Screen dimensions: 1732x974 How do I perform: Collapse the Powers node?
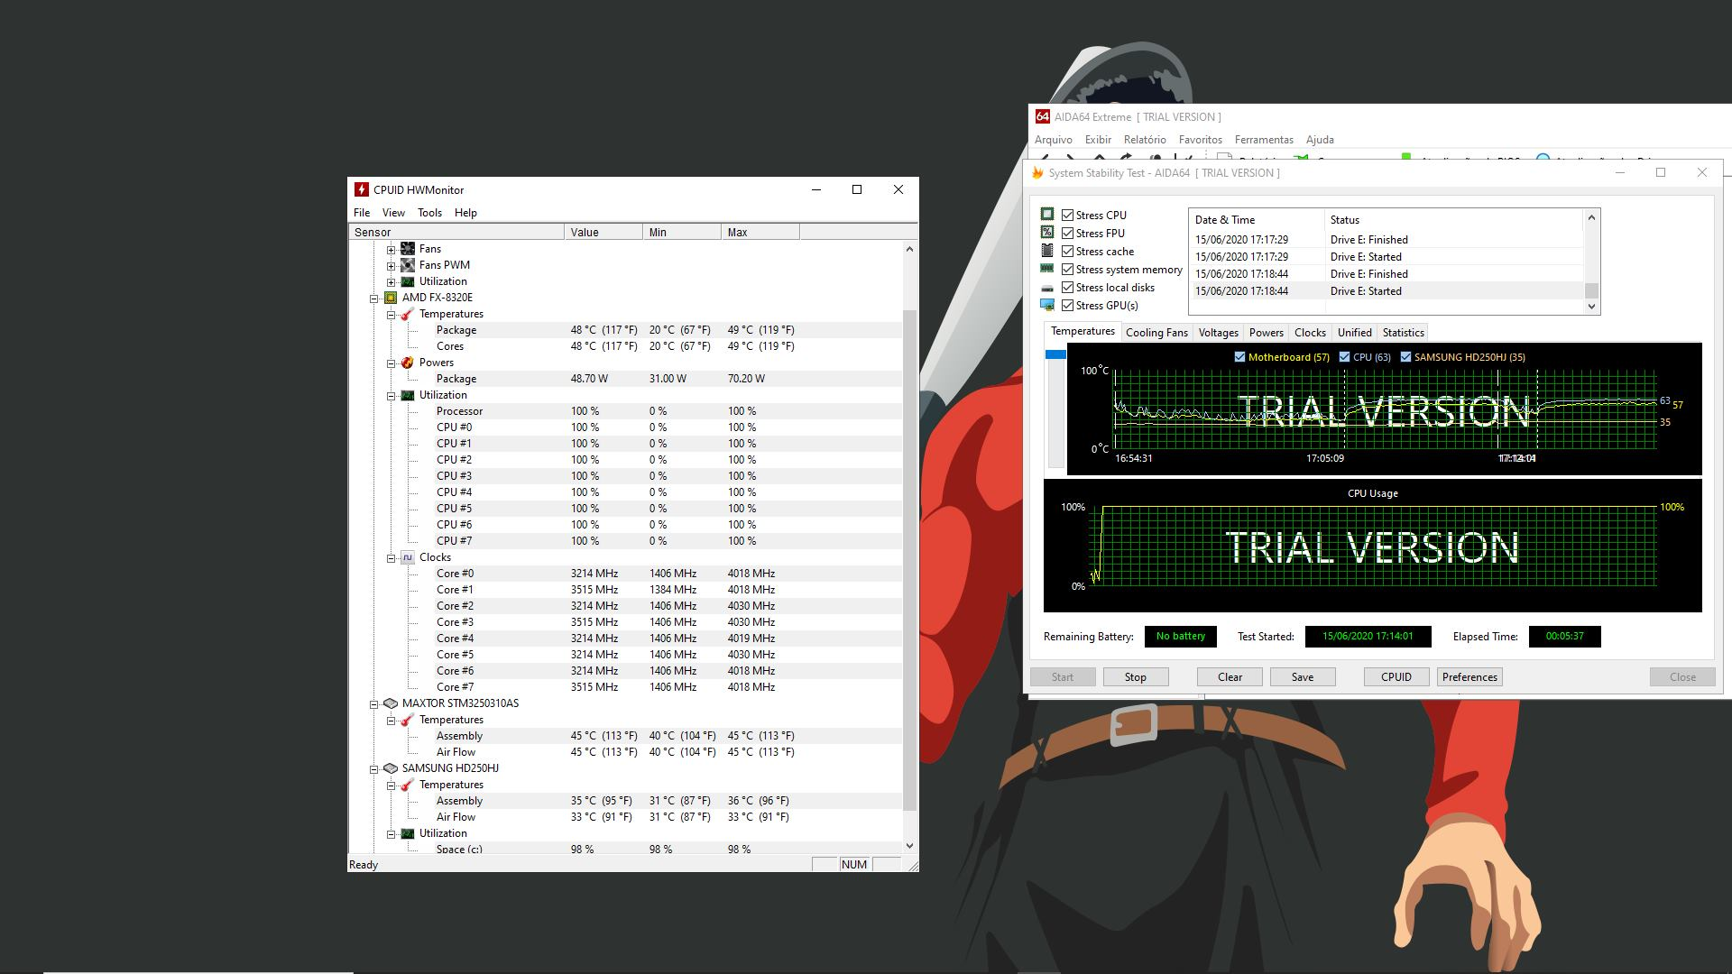click(x=392, y=363)
